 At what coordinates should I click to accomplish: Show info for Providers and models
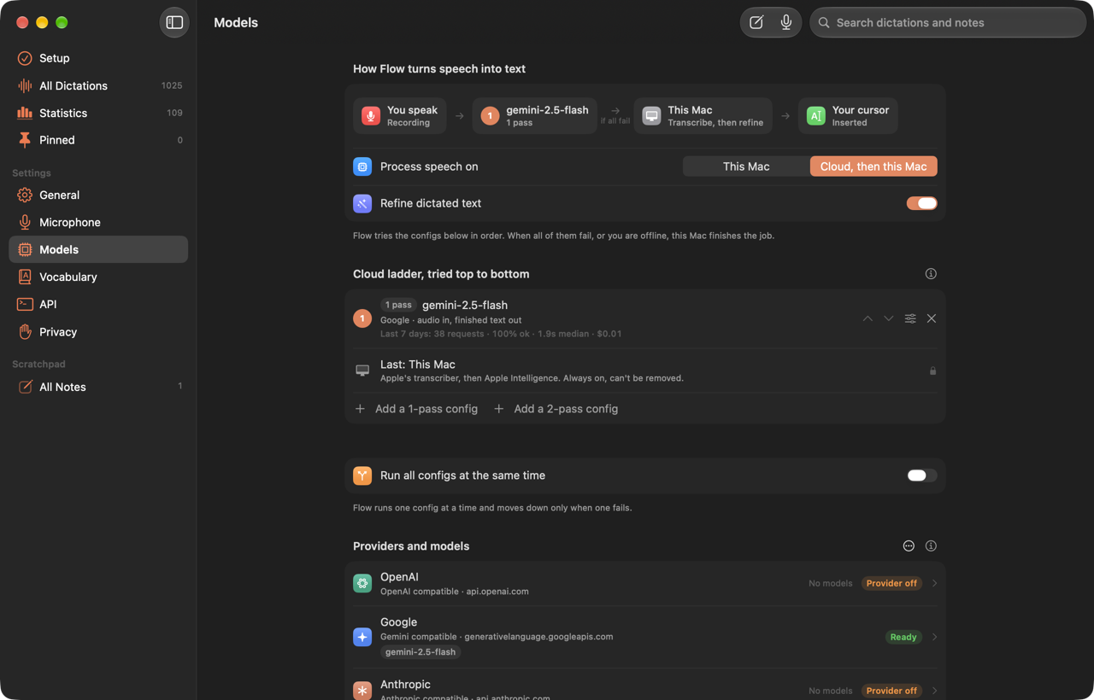(931, 546)
